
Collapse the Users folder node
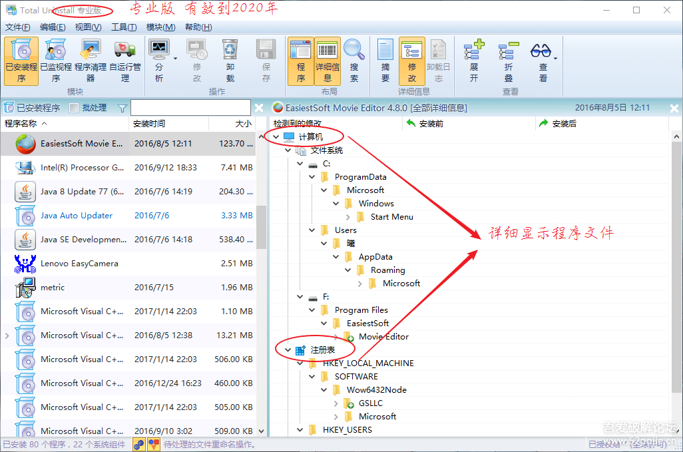(x=312, y=230)
